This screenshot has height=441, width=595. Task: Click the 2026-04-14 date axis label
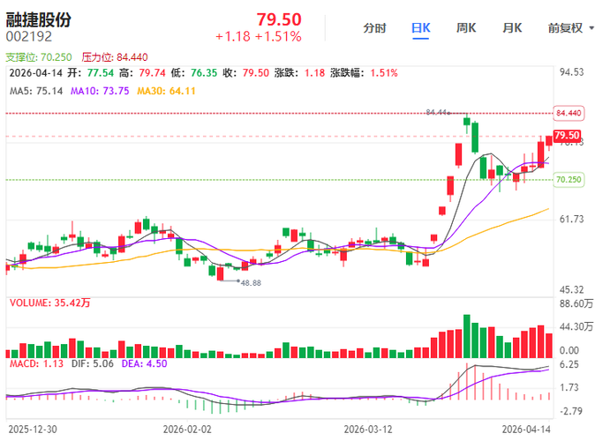pyautogui.click(x=526, y=430)
